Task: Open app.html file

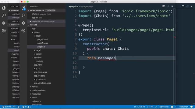Action: 38,65
